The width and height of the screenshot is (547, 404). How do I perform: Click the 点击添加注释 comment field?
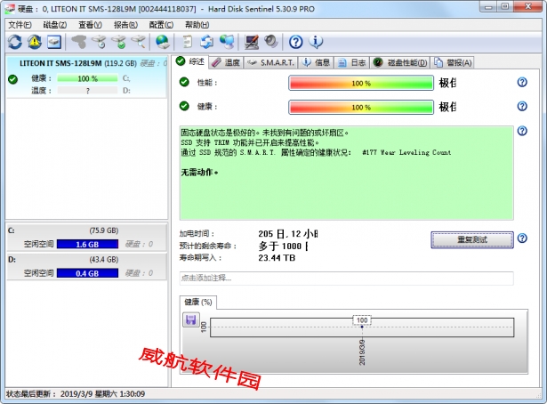346,278
